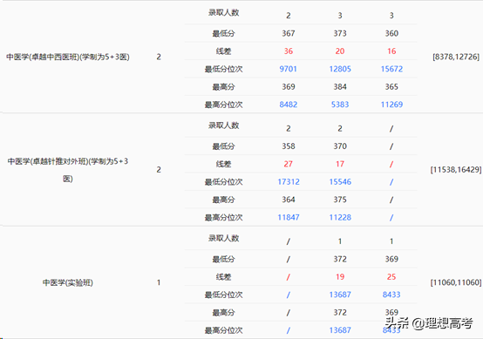Click the lowest score 373
Viewport: 483px width, 339px height.
click(x=340, y=33)
